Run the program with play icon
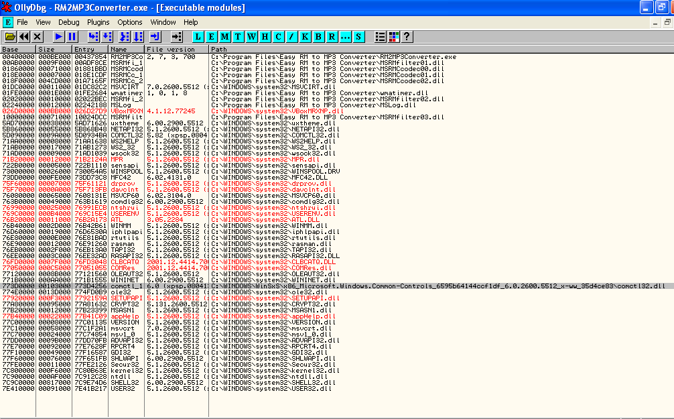Screen dimensions: 674x419 click(x=58, y=37)
